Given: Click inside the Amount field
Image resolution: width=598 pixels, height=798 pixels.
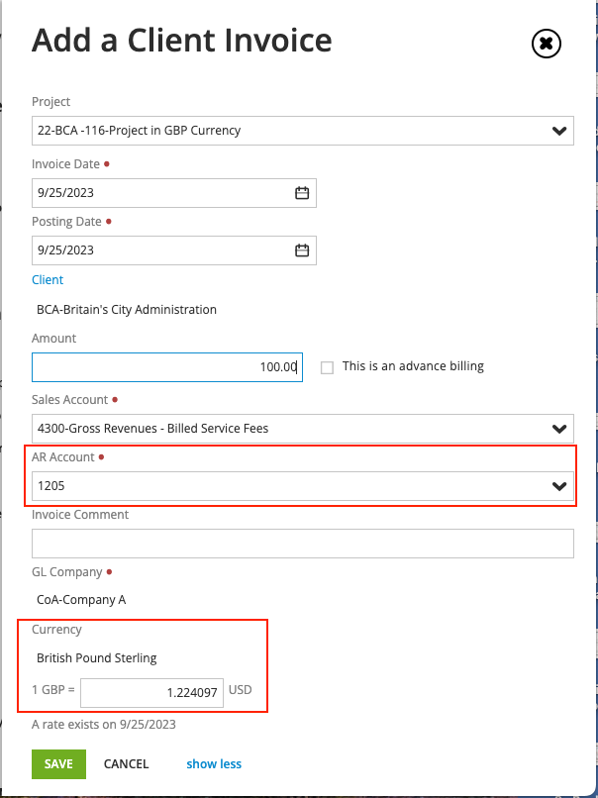Looking at the screenshot, I should (166, 366).
